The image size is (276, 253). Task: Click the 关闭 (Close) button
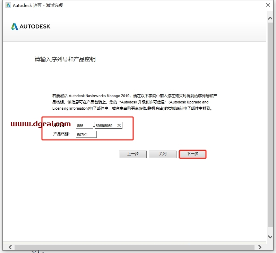click(163, 154)
